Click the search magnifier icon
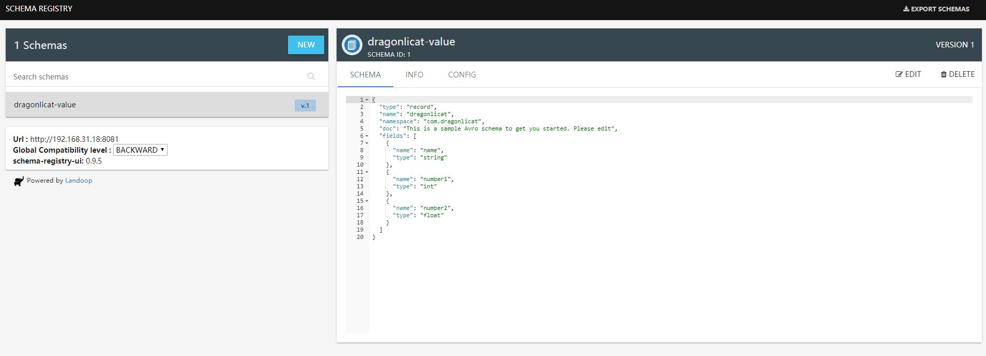The image size is (986, 356). point(311,76)
